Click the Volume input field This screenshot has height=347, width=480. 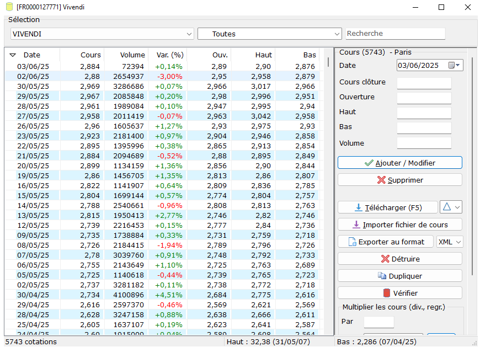[x=424, y=142]
